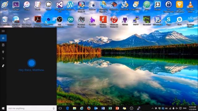Open Task View from the taskbar
The image size is (198, 111).
[60, 108]
